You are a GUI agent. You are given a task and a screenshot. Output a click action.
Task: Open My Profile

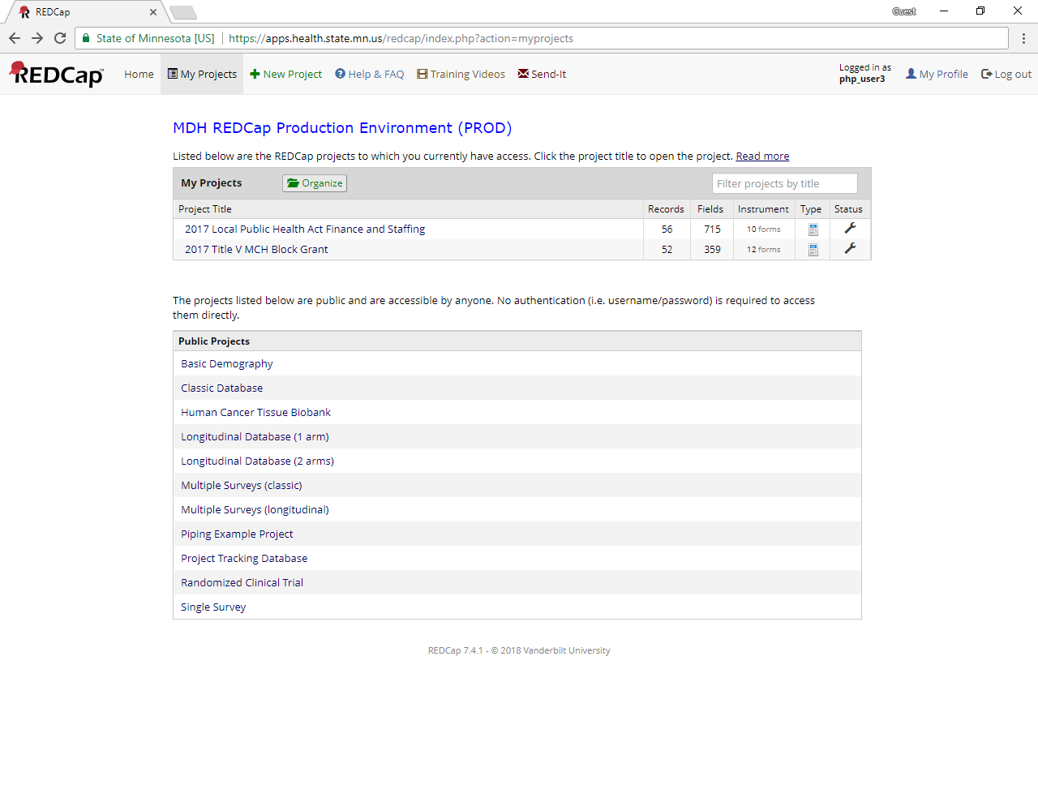(x=937, y=74)
